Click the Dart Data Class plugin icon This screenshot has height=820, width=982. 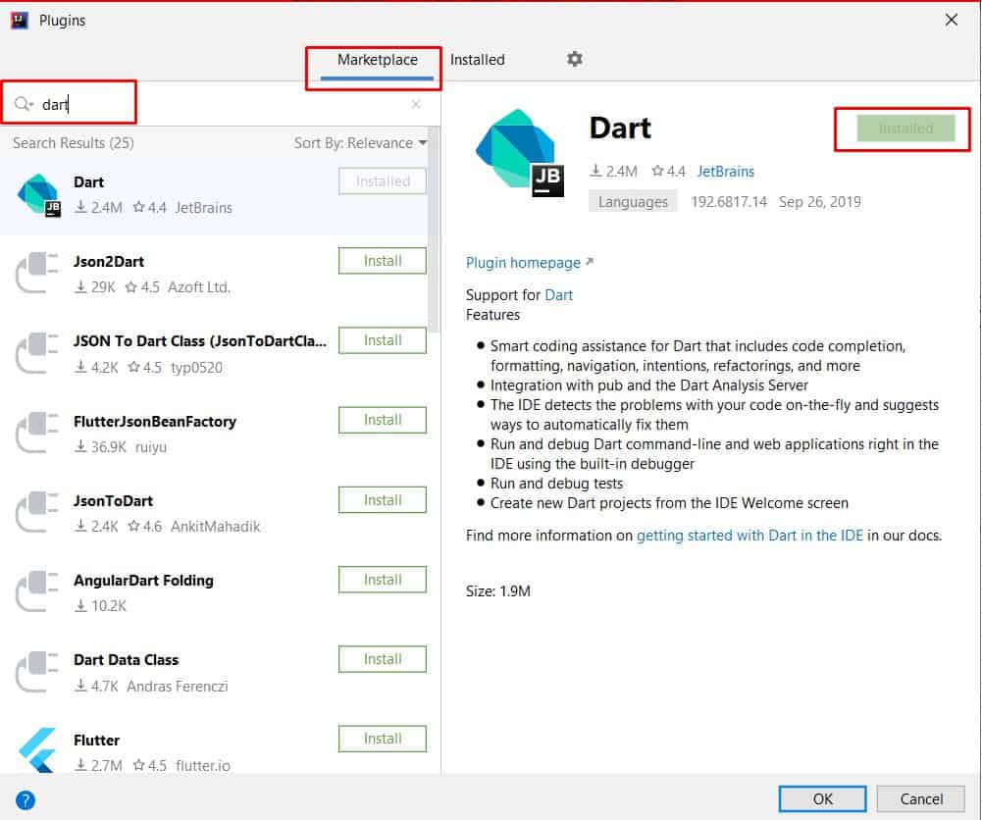[37, 671]
